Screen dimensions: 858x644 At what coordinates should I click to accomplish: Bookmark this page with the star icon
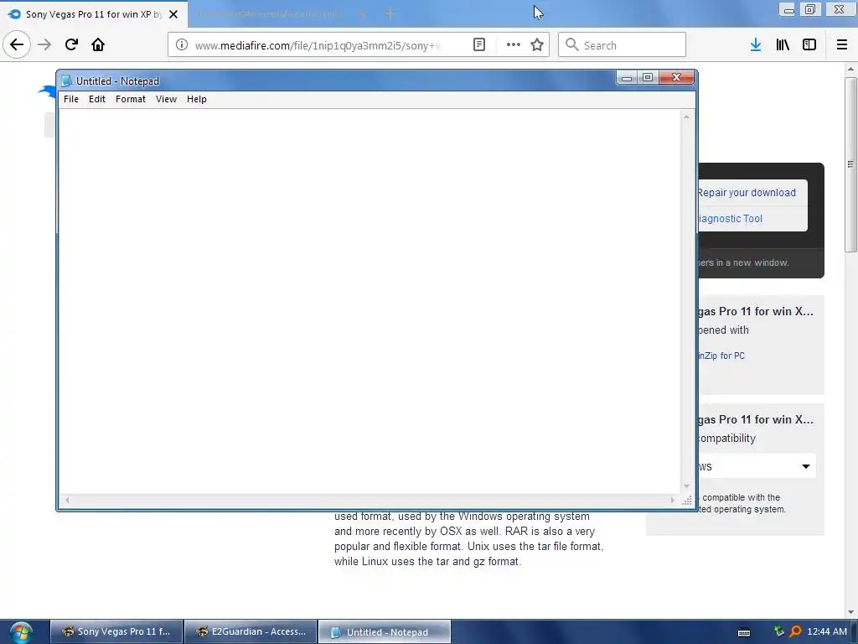(537, 45)
